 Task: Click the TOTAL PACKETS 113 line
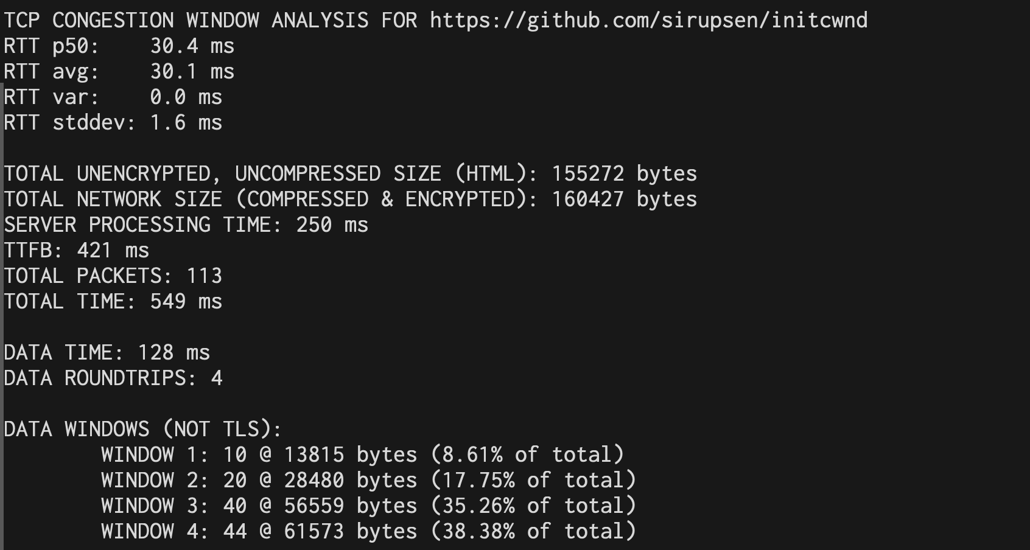point(113,276)
